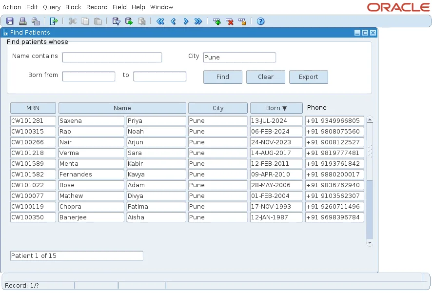This screenshot has width=432, height=293.
Task: Go to next block with double-right arrows
Action: pyautogui.click(x=198, y=21)
